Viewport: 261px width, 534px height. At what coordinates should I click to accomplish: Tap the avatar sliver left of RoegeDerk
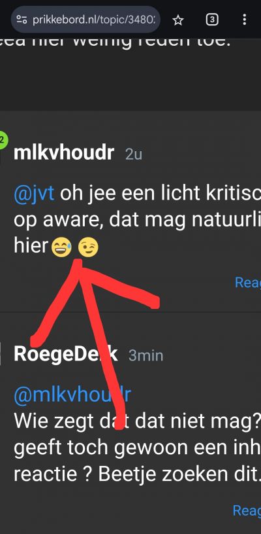pos(1,353)
